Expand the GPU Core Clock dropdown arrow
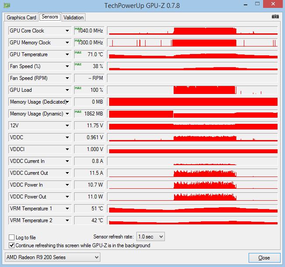Viewport: 285px width, 267px height. [67, 31]
